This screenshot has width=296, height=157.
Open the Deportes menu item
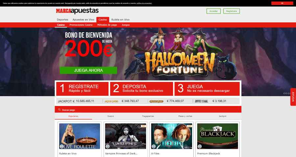(x=62, y=20)
